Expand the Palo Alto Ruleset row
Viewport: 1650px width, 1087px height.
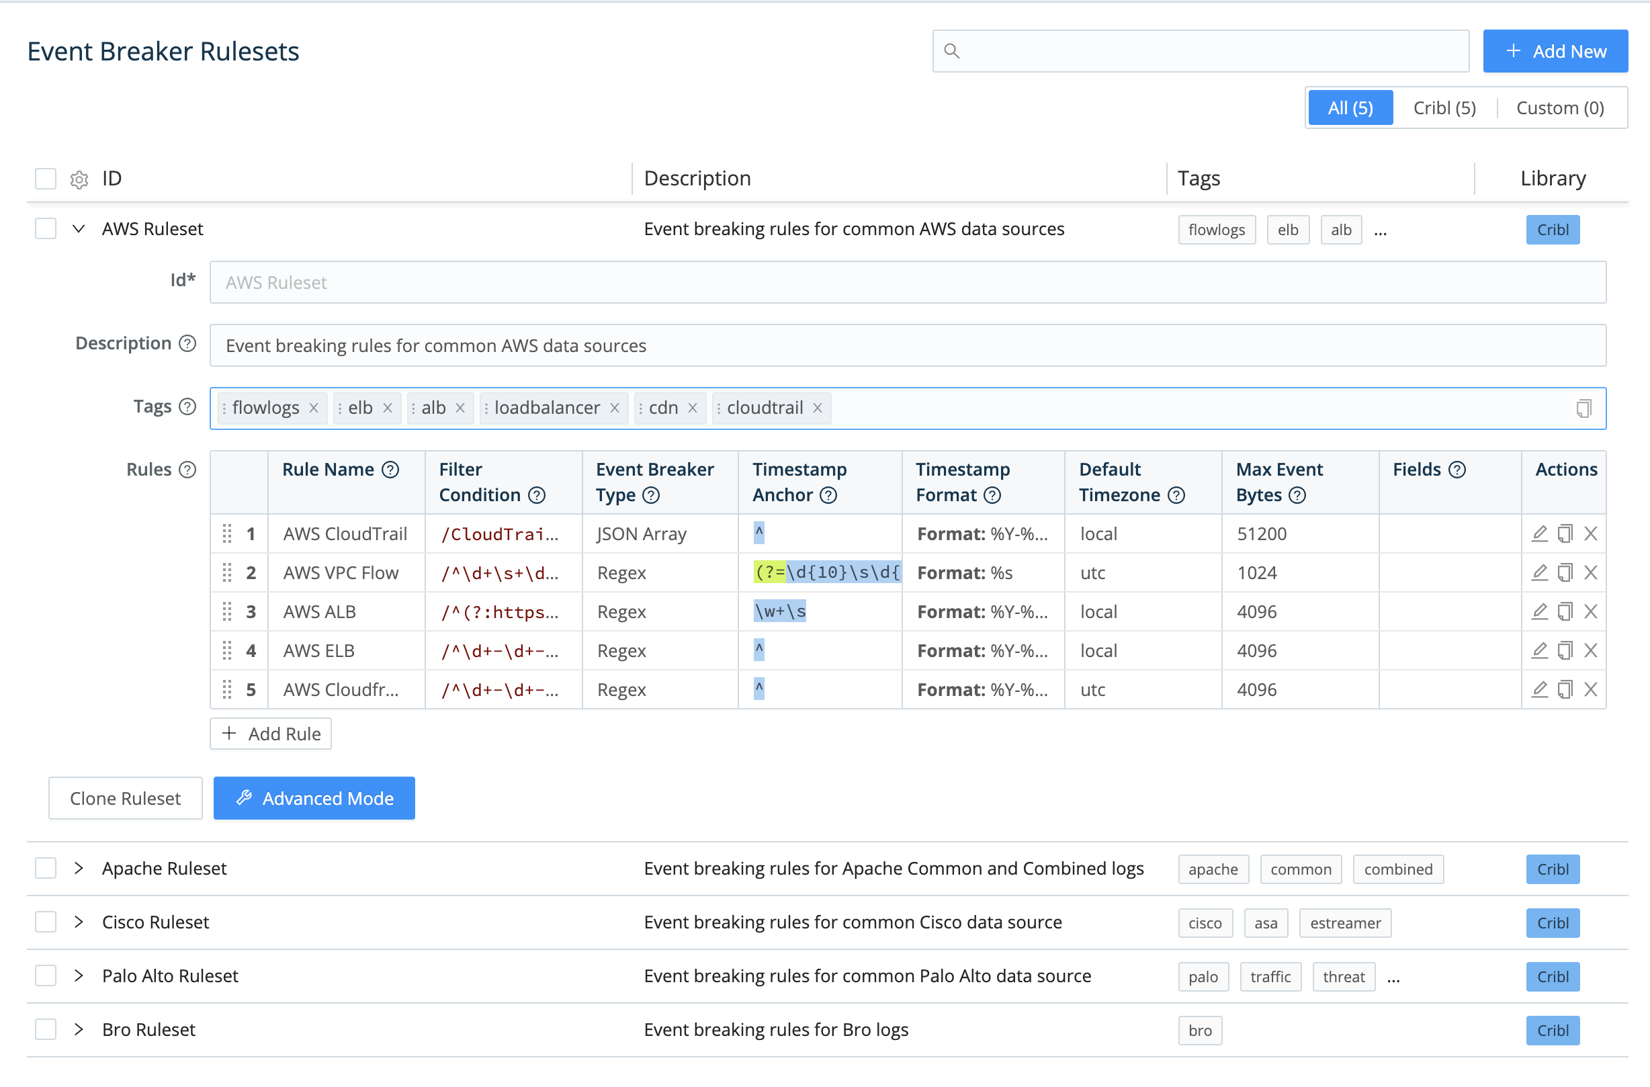point(79,976)
